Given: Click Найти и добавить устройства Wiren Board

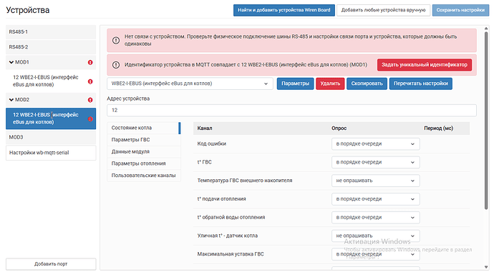Looking at the screenshot, I should tap(284, 10).
